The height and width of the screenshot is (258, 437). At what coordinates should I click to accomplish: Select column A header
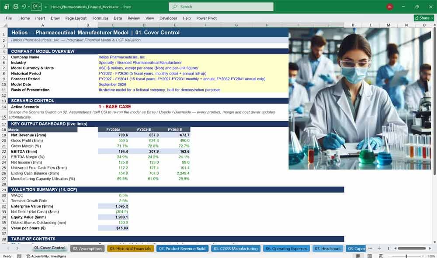43,25
